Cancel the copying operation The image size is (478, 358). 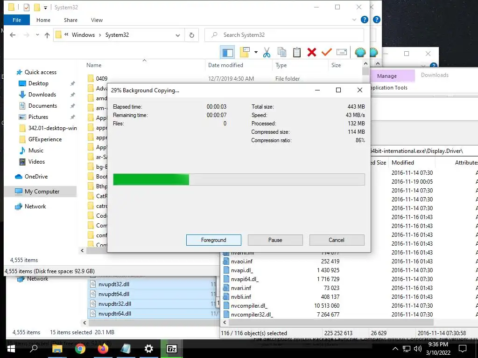[x=337, y=240]
